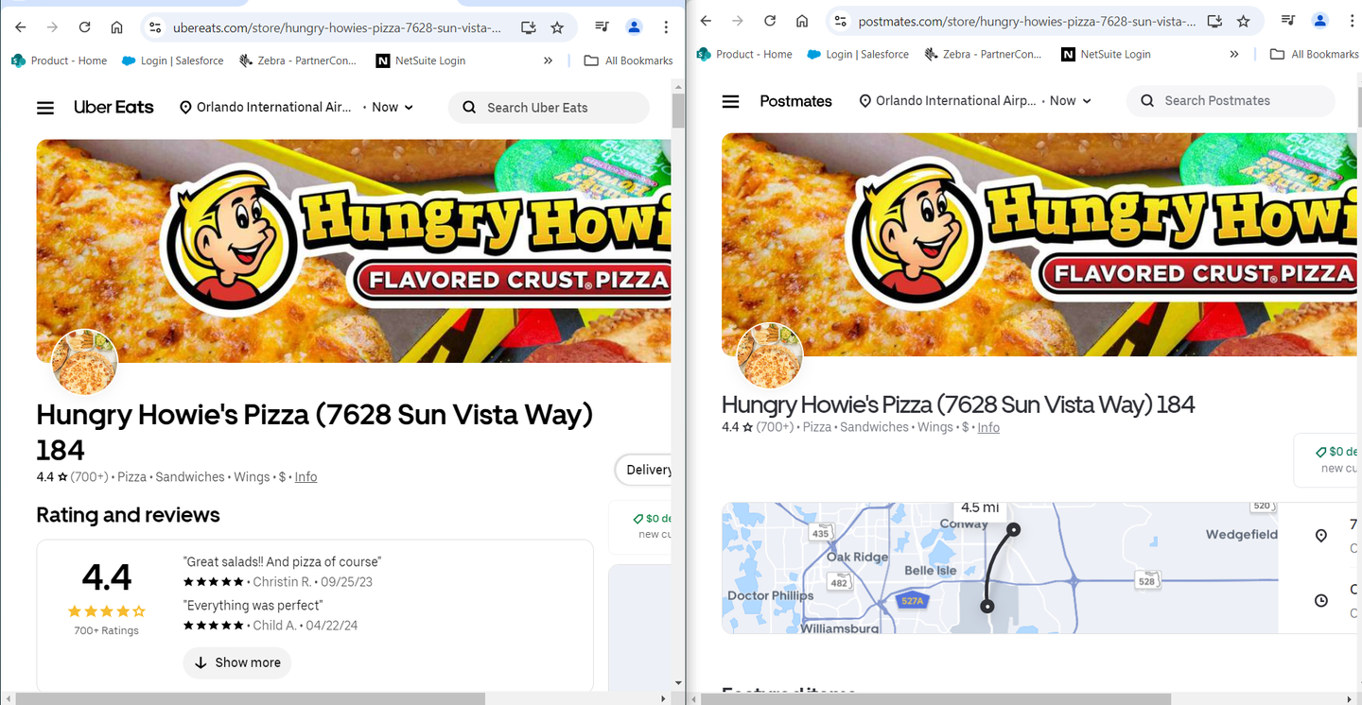The height and width of the screenshot is (705, 1362).
Task: Go forward in the Uber Eats browser window
Action: [x=53, y=27]
